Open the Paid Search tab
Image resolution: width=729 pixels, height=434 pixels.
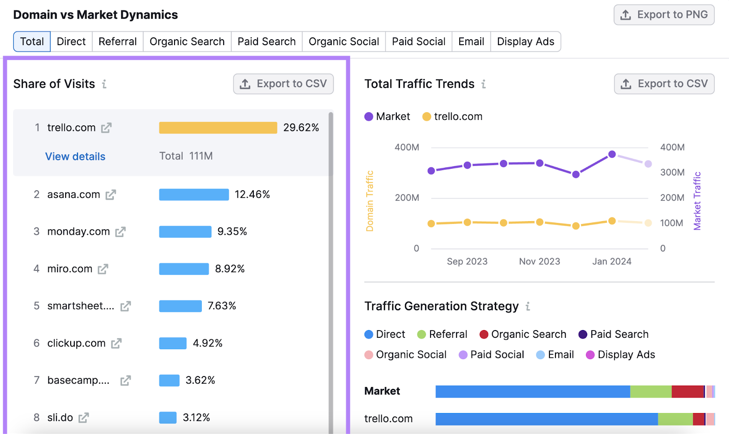pyautogui.click(x=267, y=41)
